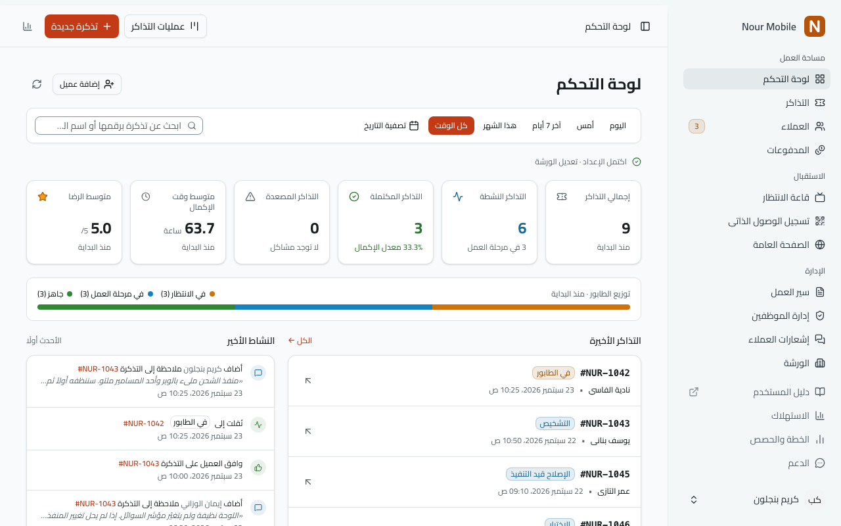Open arrow icon for ticket NUR-1045
The height and width of the screenshot is (526, 841).
tap(308, 482)
